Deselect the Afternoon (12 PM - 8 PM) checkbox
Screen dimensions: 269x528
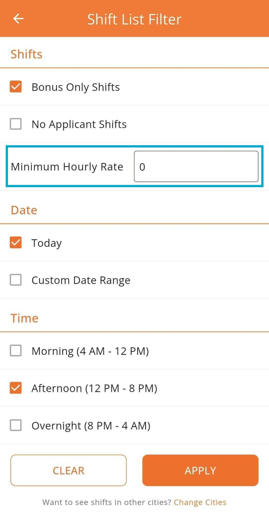tap(16, 388)
